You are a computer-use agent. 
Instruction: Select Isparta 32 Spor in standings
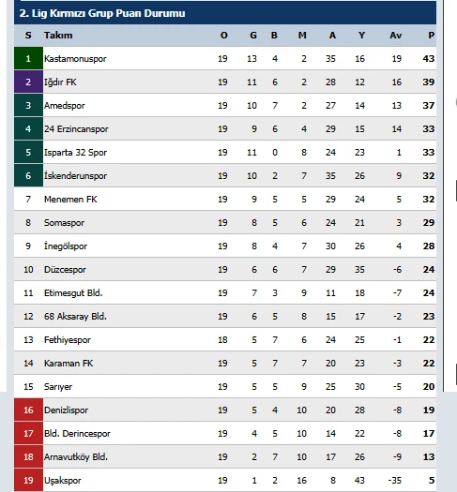click(75, 152)
